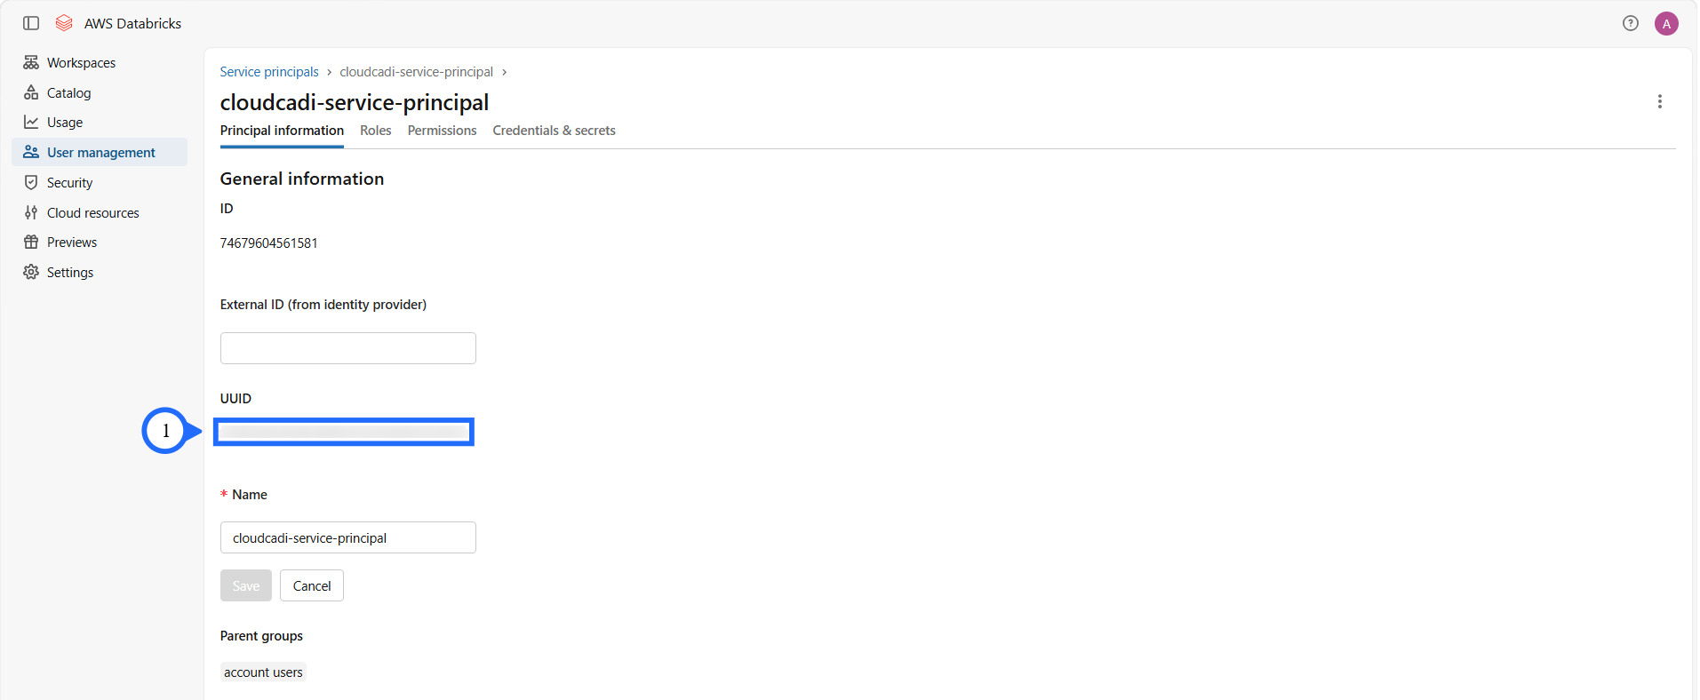The image size is (1700, 700).
Task: Click the Settings gear icon
Action: 31,272
